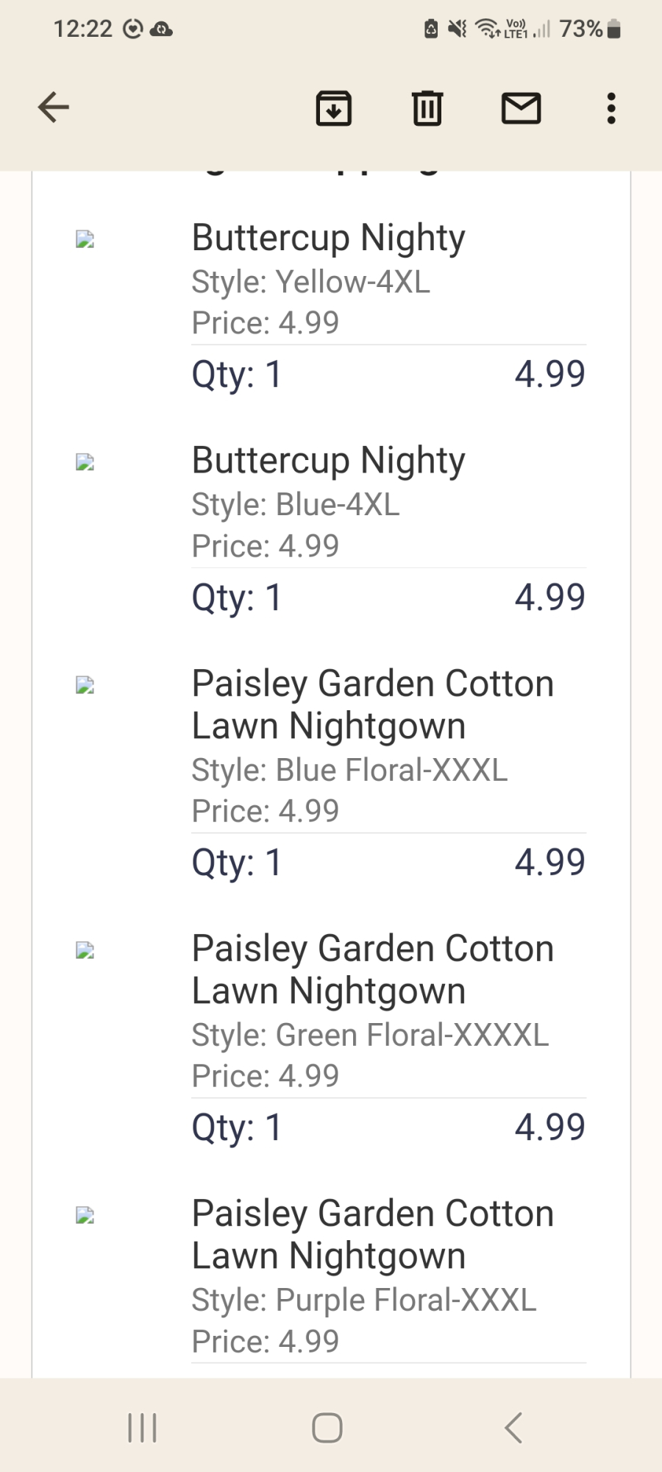The width and height of the screenshot is (662, 1472).
Task: Open the Paisley Garden nightgown title above Purple Floral-XXXL
Action: [373, 1234]
